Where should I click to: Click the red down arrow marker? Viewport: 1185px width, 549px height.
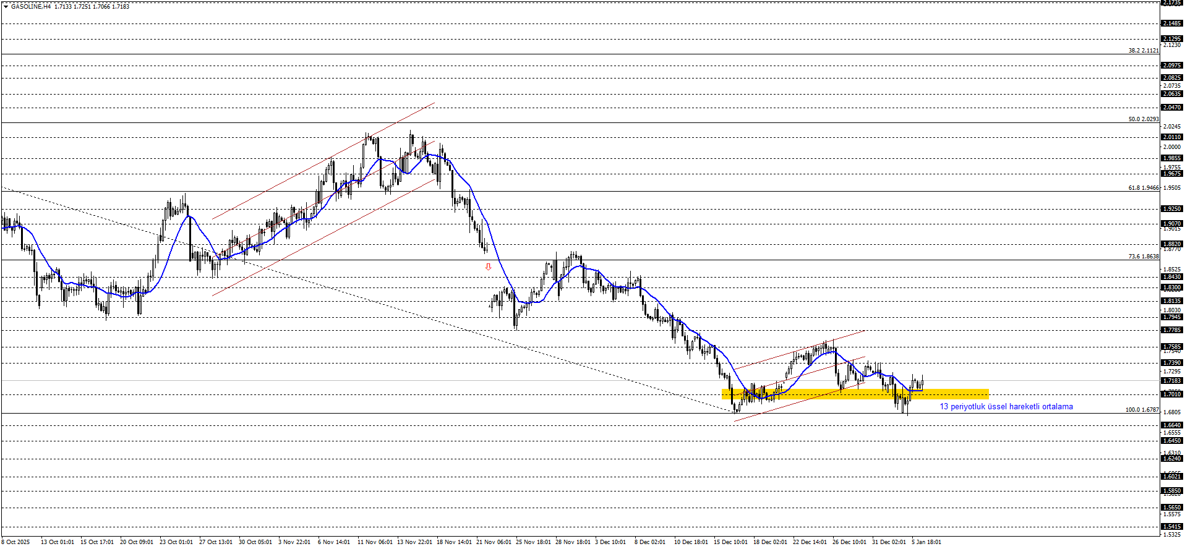[x=488, y=267]
